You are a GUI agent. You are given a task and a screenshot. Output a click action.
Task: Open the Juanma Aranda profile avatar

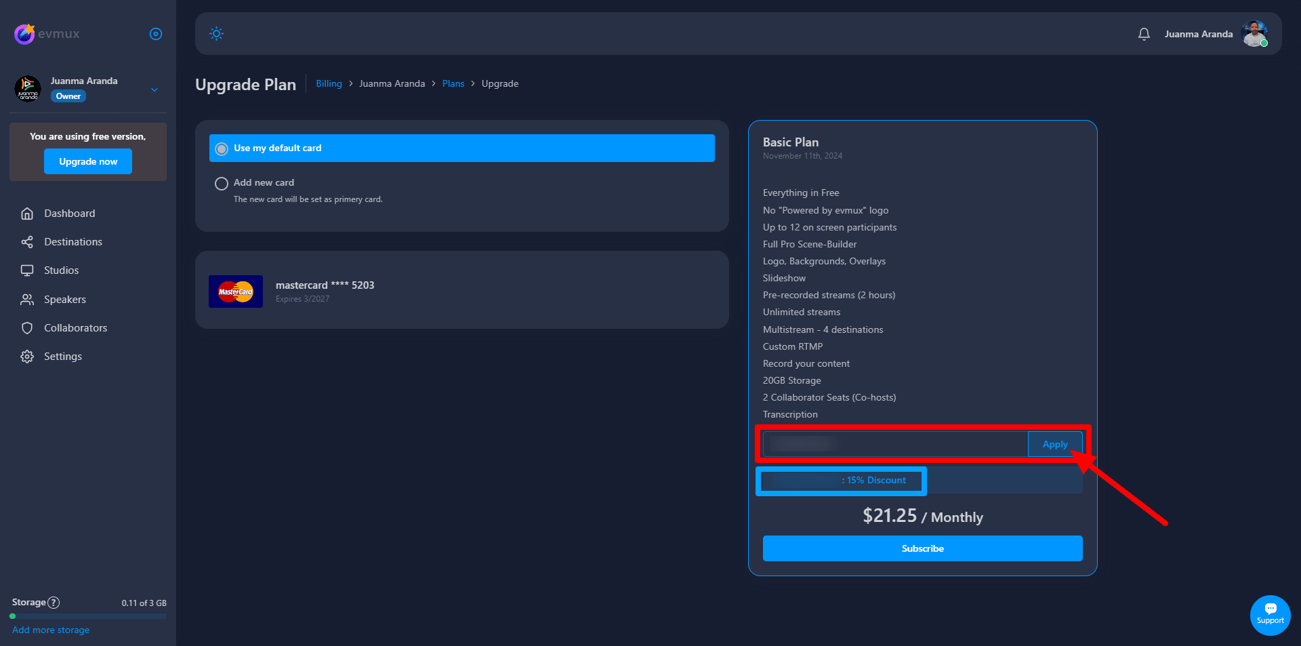[1254, 34]
